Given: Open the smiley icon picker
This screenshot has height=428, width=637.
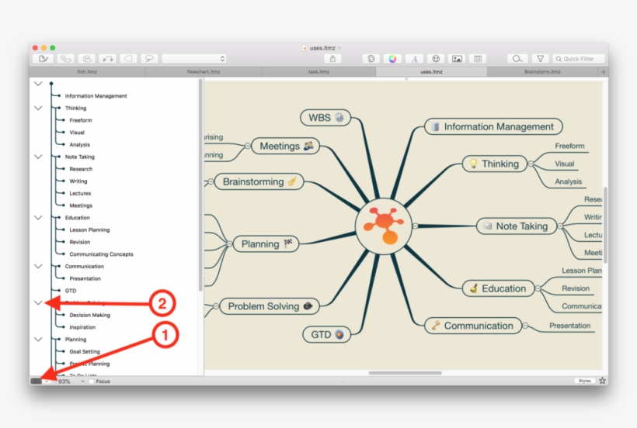Looking at the screenshot, I should point(436,59).
